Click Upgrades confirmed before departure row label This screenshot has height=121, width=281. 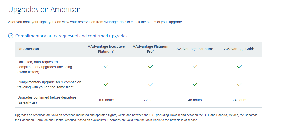[47, 100]
